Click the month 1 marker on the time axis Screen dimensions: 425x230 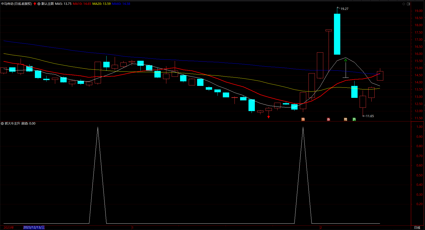tap(133, 227)
